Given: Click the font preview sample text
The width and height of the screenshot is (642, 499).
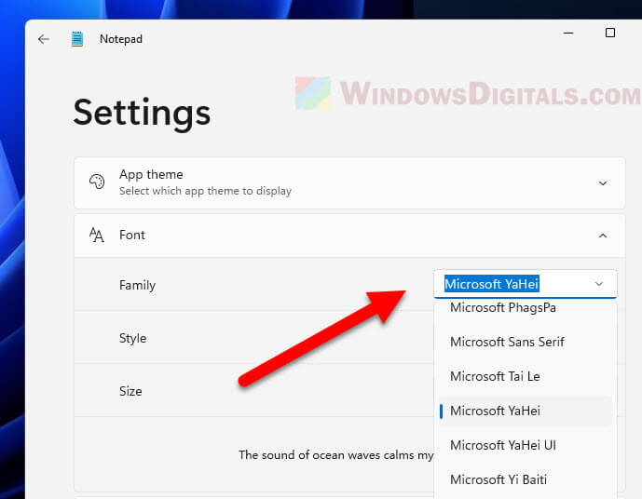Looking at the screenshot, I should coord(335,455).
